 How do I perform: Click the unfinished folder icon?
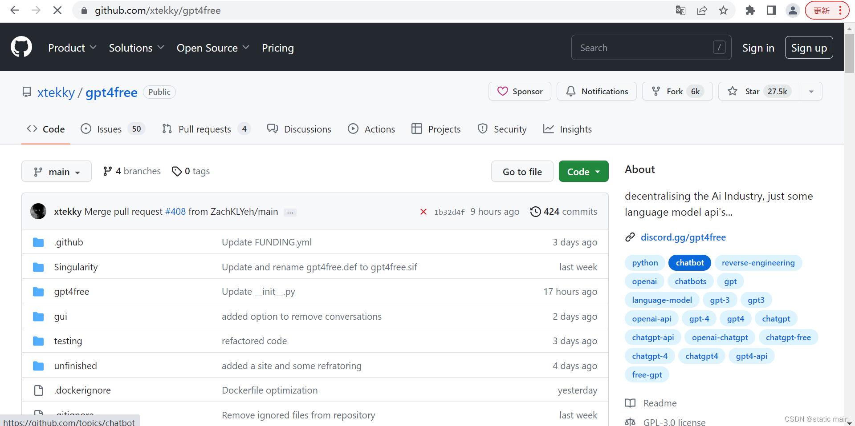38,366
